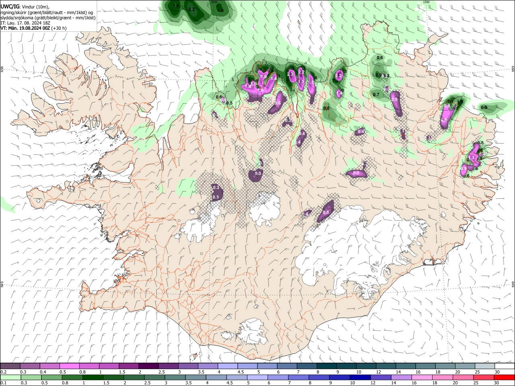
Task: Click the UWC/IG title text
Action: [10, 6]
